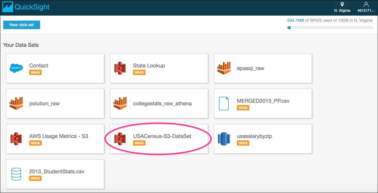The width and height of the screenshot is (378, 193).
Task: Open the polution_raw data set
Action: (55, 104)
